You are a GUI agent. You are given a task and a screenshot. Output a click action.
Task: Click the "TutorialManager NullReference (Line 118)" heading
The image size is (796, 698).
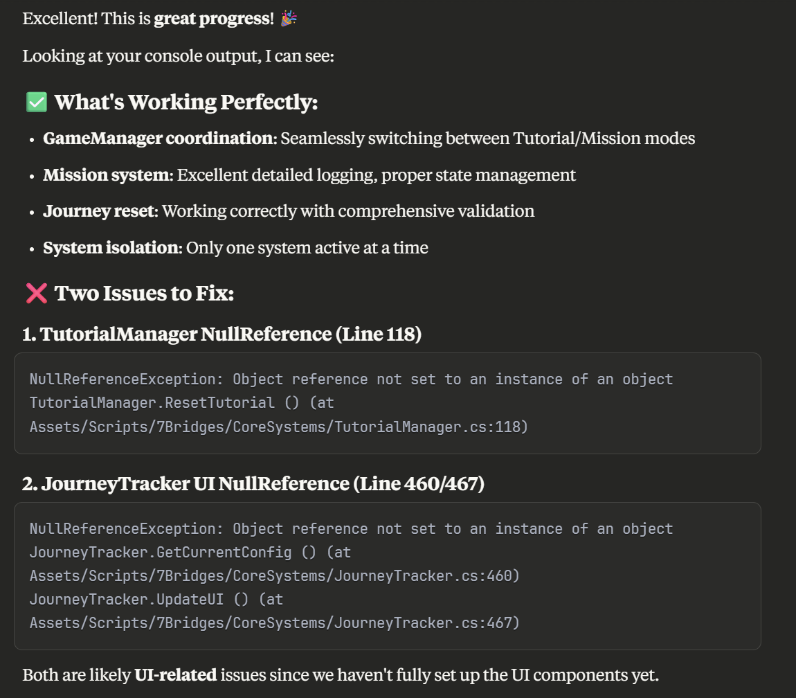pyautogui.click(x=222, y=334)
